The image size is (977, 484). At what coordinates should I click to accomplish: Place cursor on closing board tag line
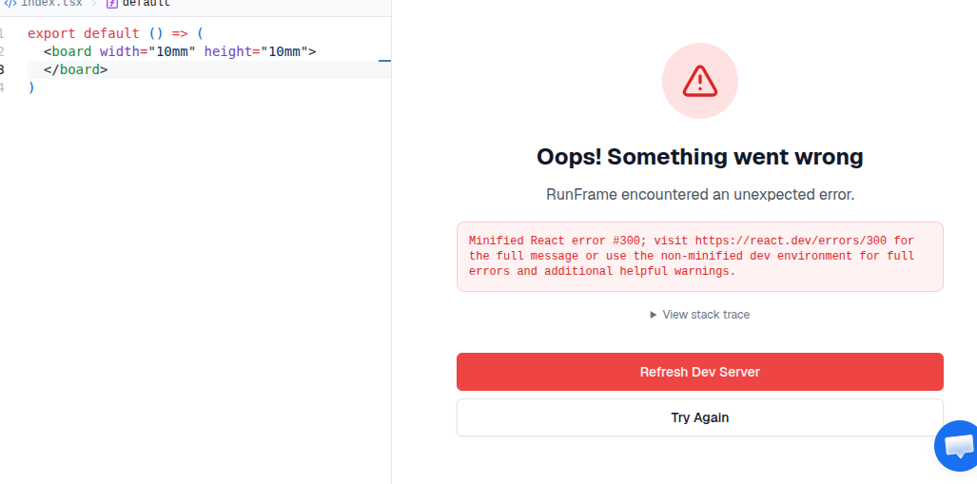tap(208, 69)
